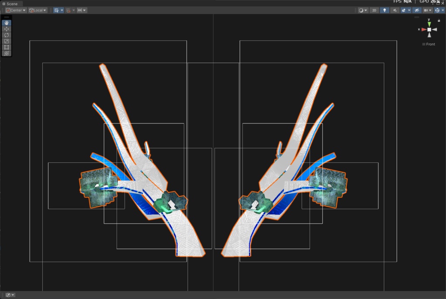Toggle grid visibility in Scene view
446x299 pixels.
coord(56,10)
